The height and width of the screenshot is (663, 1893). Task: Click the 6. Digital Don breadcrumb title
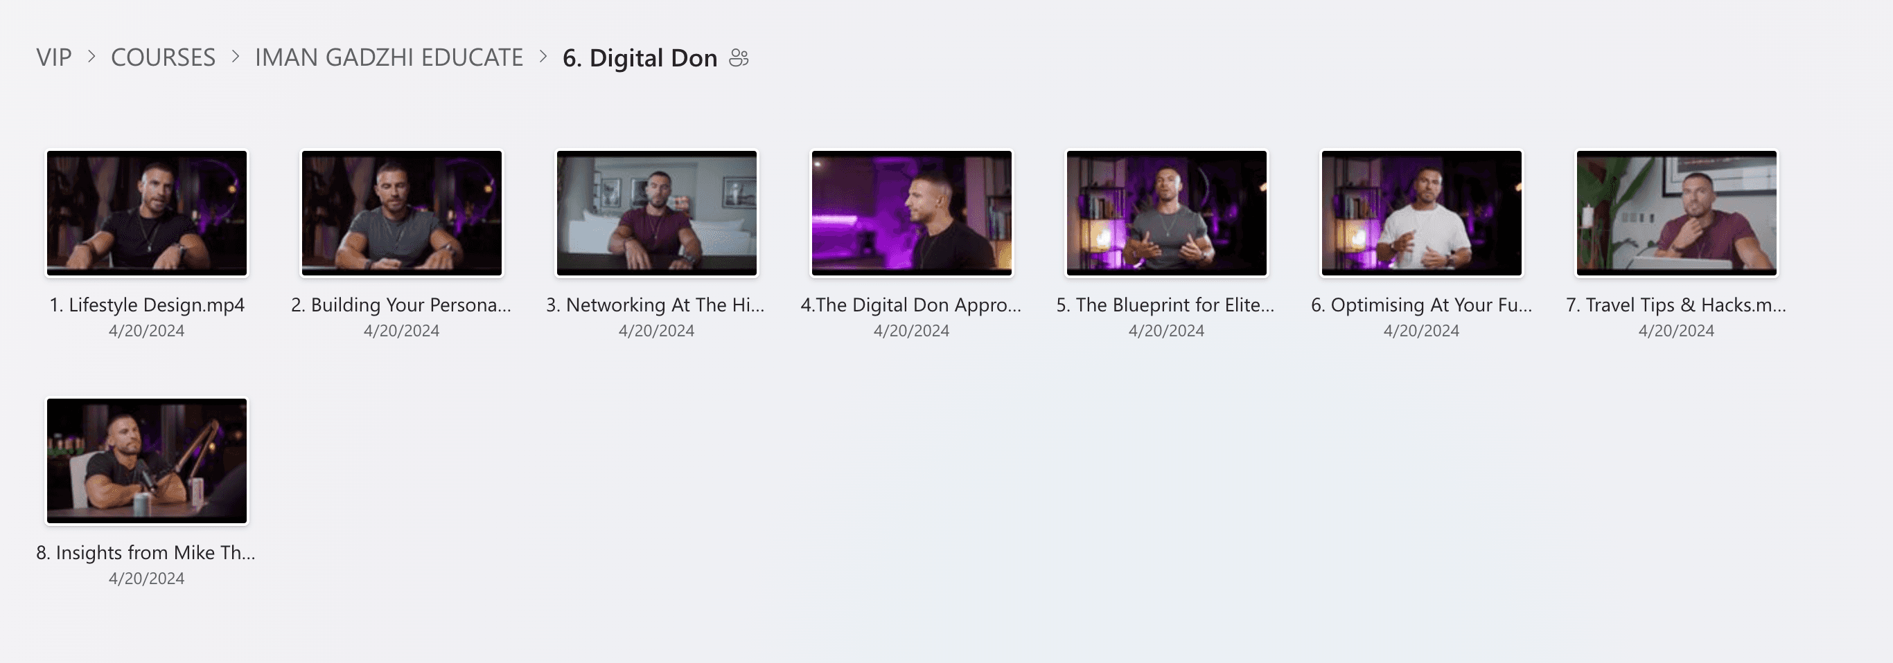640,57
